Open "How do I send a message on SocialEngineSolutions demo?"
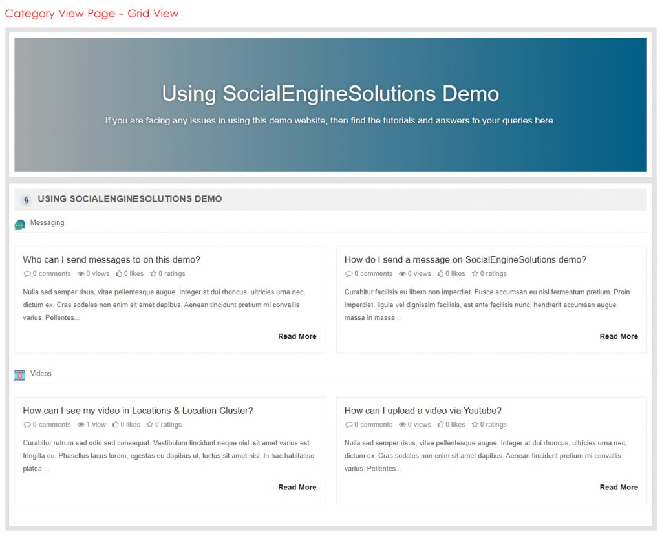Viewport: 662px width, 536px height. tap(465, 259)
